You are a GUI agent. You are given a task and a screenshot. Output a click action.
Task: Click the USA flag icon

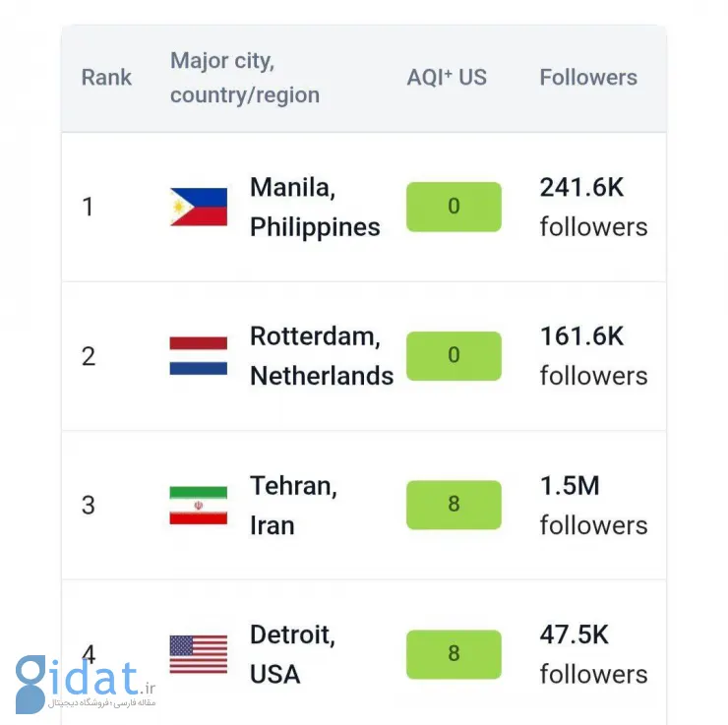coord(198,654)
